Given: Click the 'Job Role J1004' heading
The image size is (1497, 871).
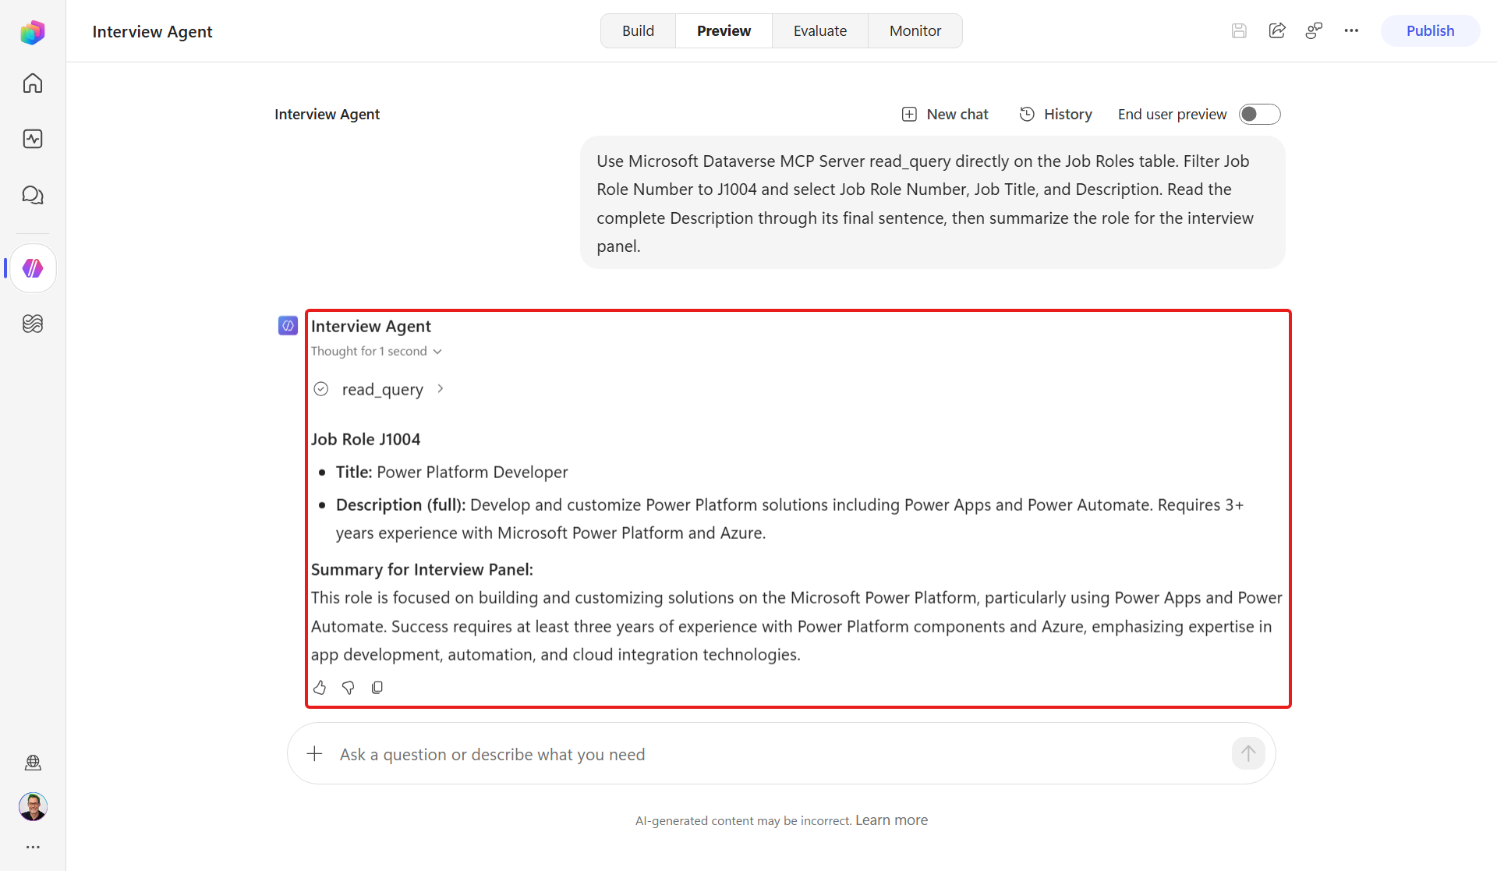Looking at the screenshot, I should 366,439.
